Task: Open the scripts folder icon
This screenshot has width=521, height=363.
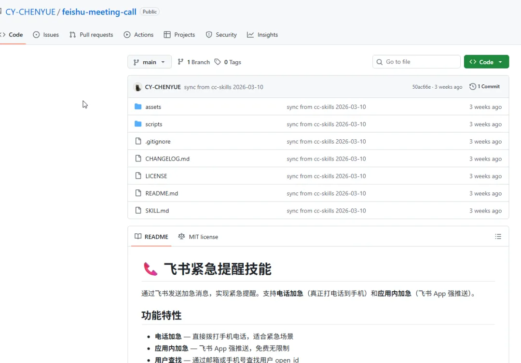Action: pos(138,124)
